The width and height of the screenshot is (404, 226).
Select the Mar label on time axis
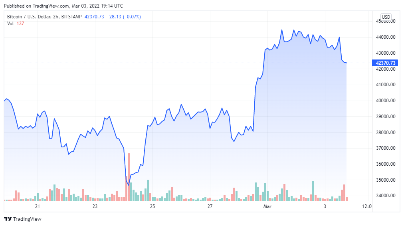(x=267, y=206)
